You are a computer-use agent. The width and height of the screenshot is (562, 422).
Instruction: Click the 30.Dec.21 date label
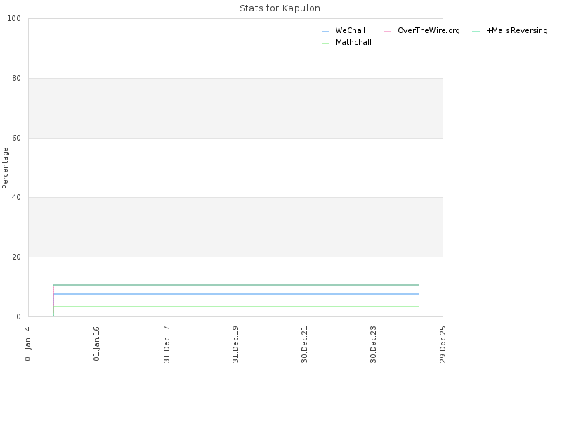(x=304, y=345)
